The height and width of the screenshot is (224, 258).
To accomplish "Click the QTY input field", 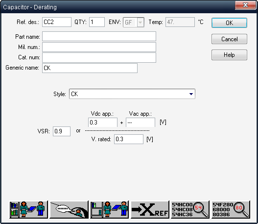I will click(97, 22).
